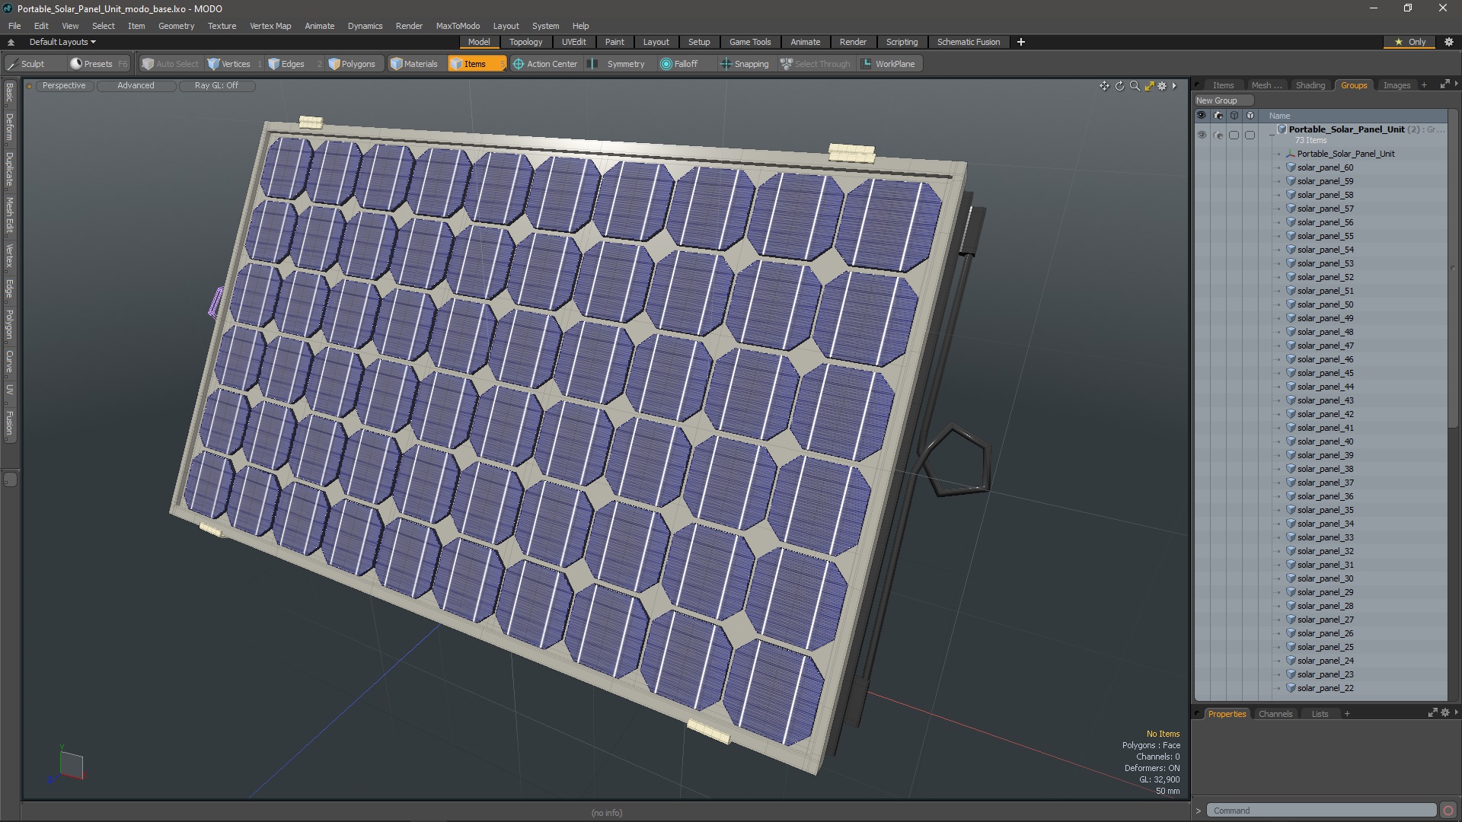Open the Presets browser
The image size is (1462, 822).
click(98, 64)
